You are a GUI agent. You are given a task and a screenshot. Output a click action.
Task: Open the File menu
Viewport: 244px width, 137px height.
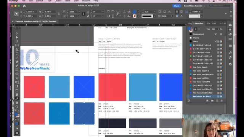[x=24, y=1]
